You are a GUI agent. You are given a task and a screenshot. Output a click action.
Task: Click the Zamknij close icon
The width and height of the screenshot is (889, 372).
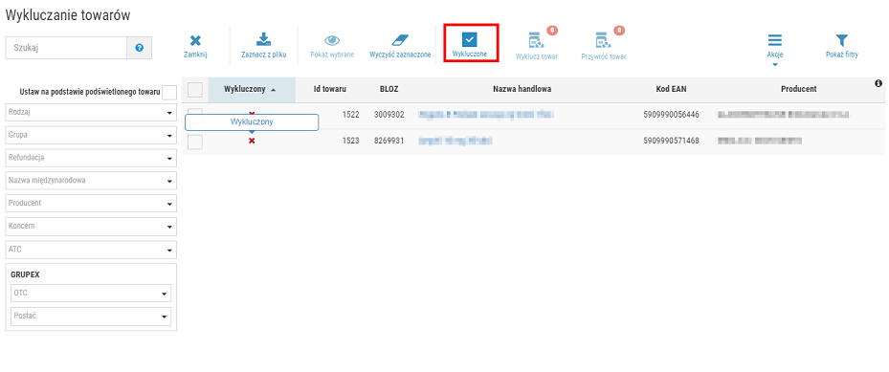[195, 41]
